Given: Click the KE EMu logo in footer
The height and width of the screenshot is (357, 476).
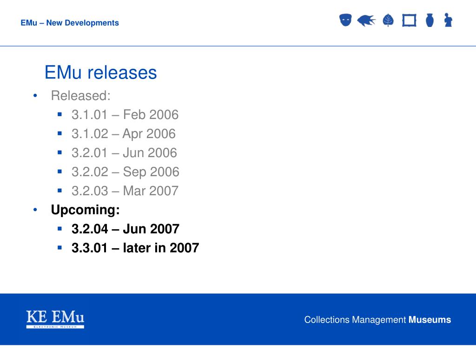Looking at the screenshot, I should [55, 319].
